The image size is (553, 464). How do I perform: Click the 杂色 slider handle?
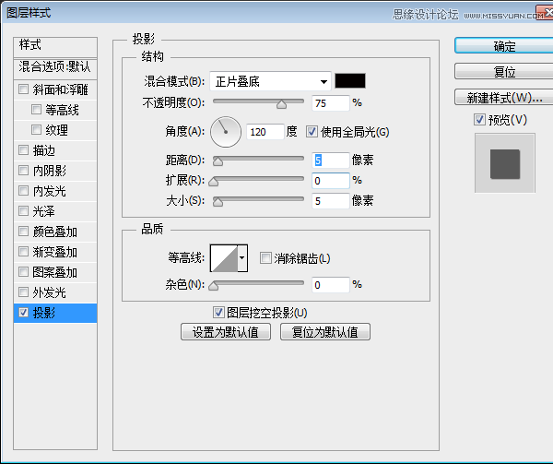pos(214,285)
